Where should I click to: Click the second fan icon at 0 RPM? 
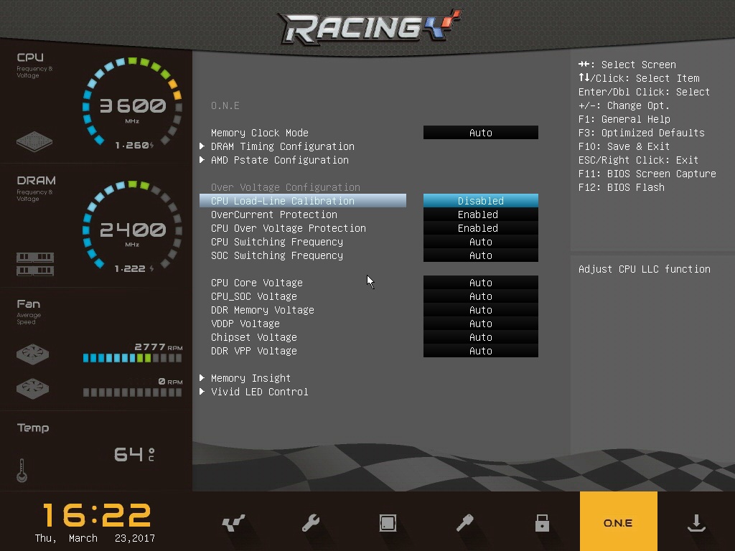[x=32, y=388]
